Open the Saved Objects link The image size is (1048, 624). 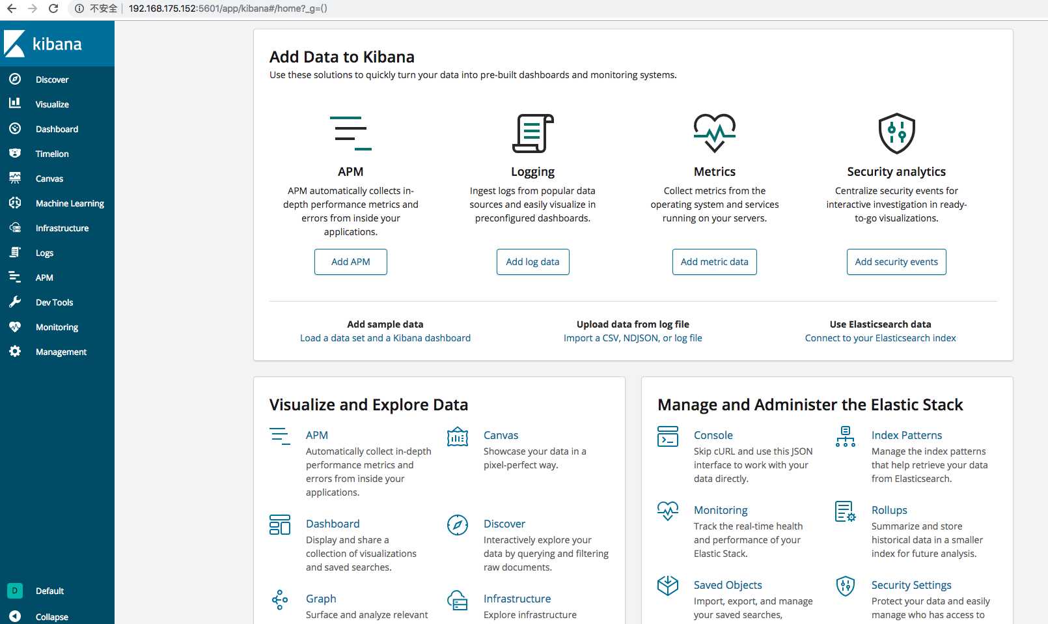(728, 585)
